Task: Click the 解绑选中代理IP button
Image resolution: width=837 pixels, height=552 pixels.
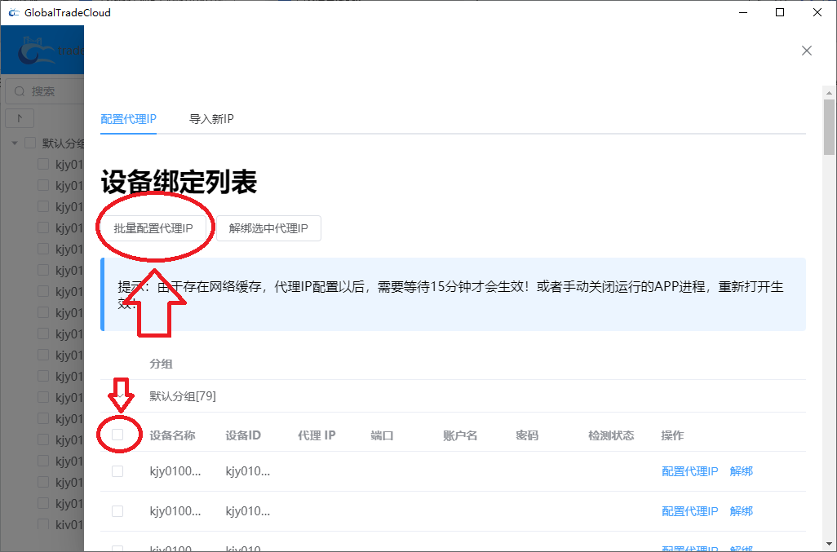Action: pyautogui.click(x=268, y=228)
